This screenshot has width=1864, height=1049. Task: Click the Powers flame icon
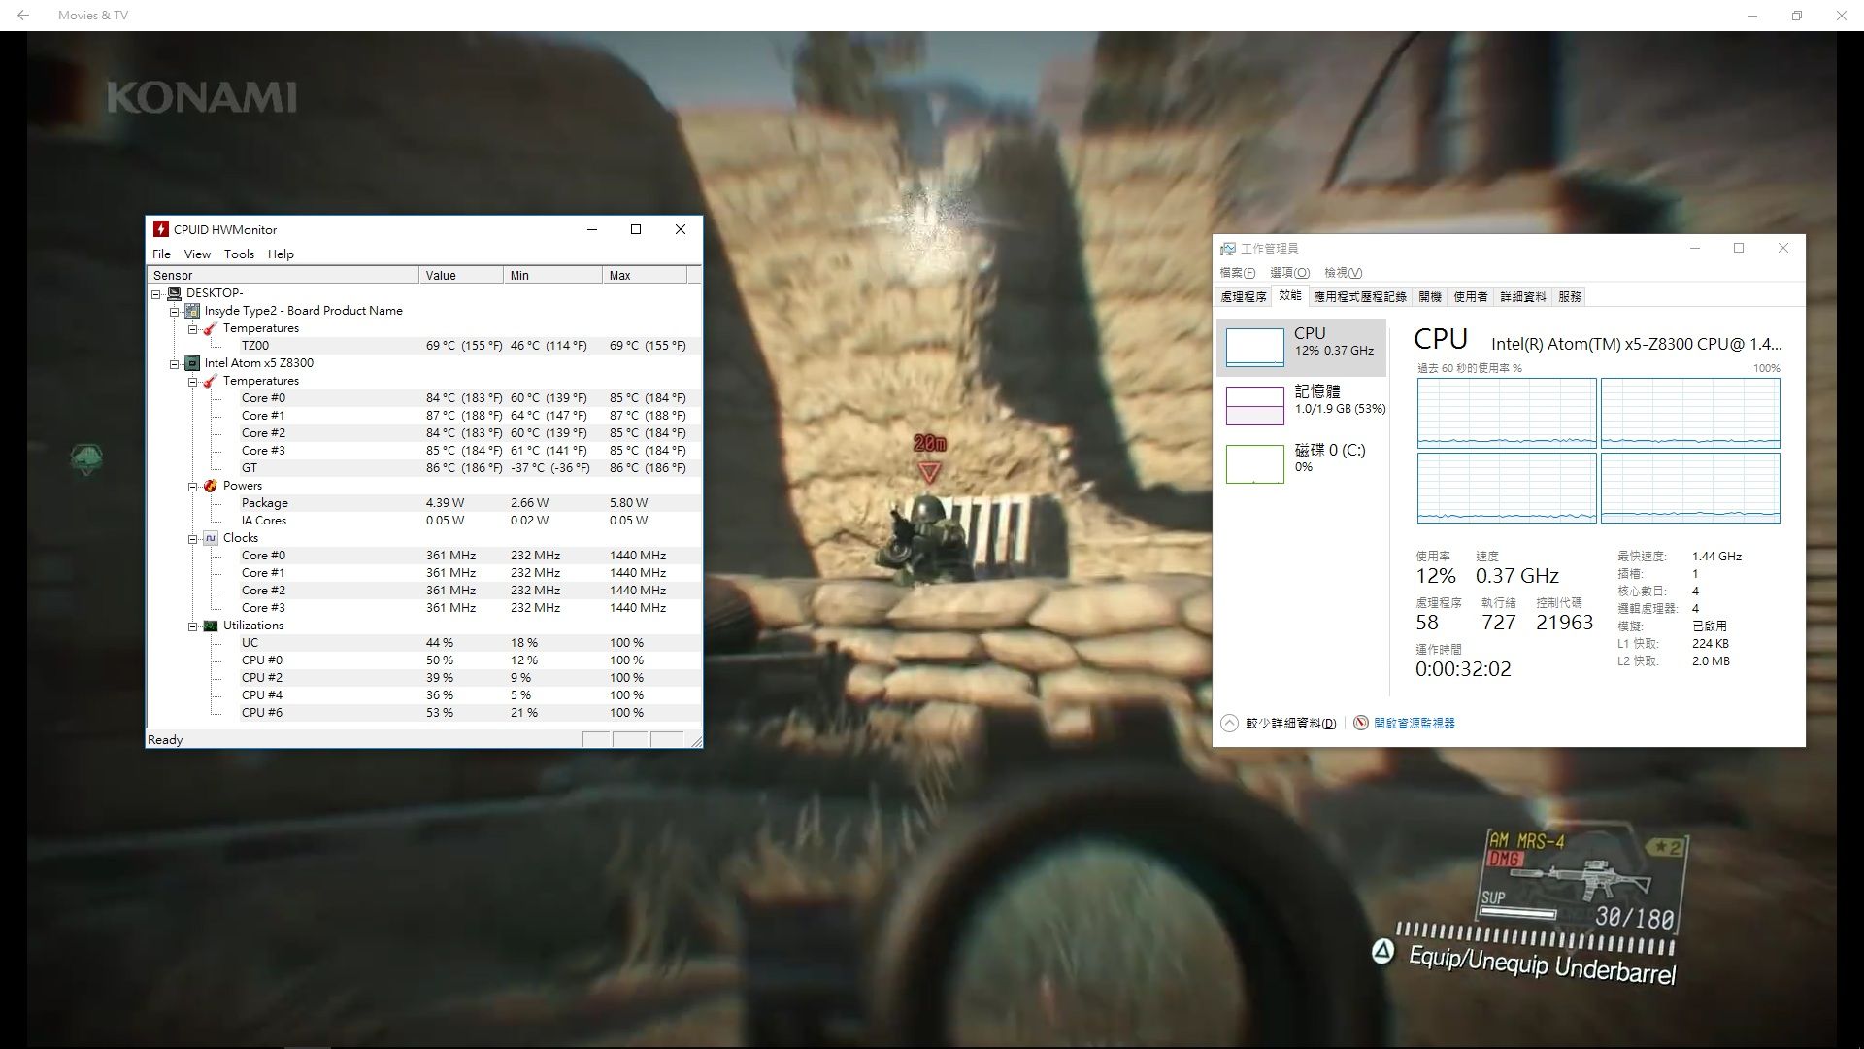pyautogui.click(x=211, y=486)
